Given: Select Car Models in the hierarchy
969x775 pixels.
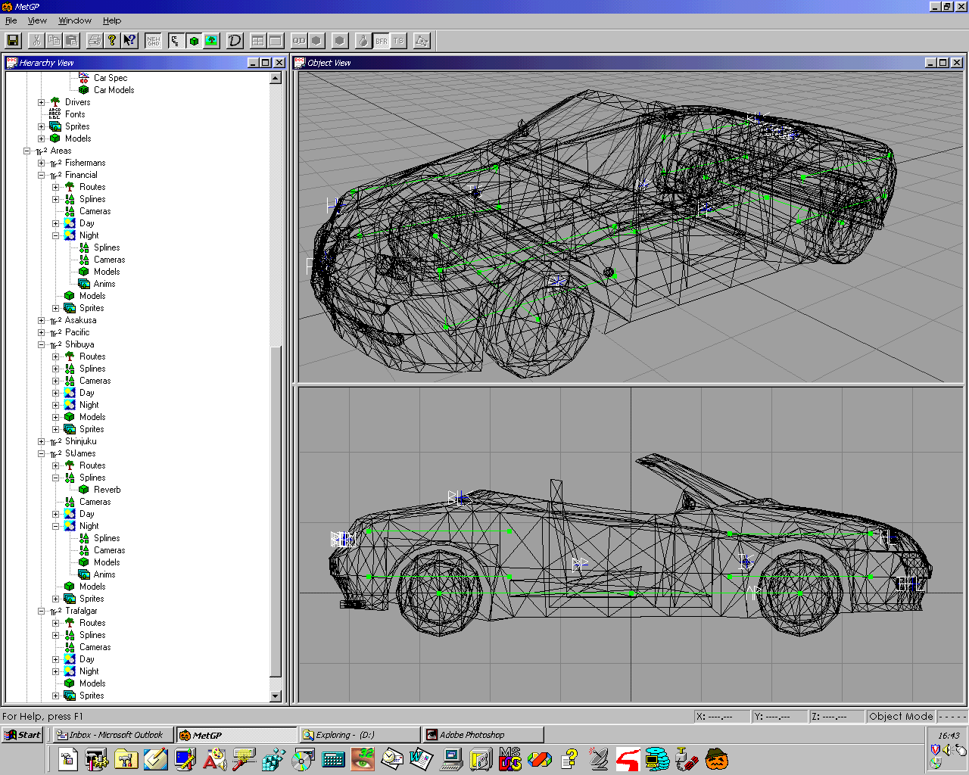Looking at the screenshot, I should (114, 90).
